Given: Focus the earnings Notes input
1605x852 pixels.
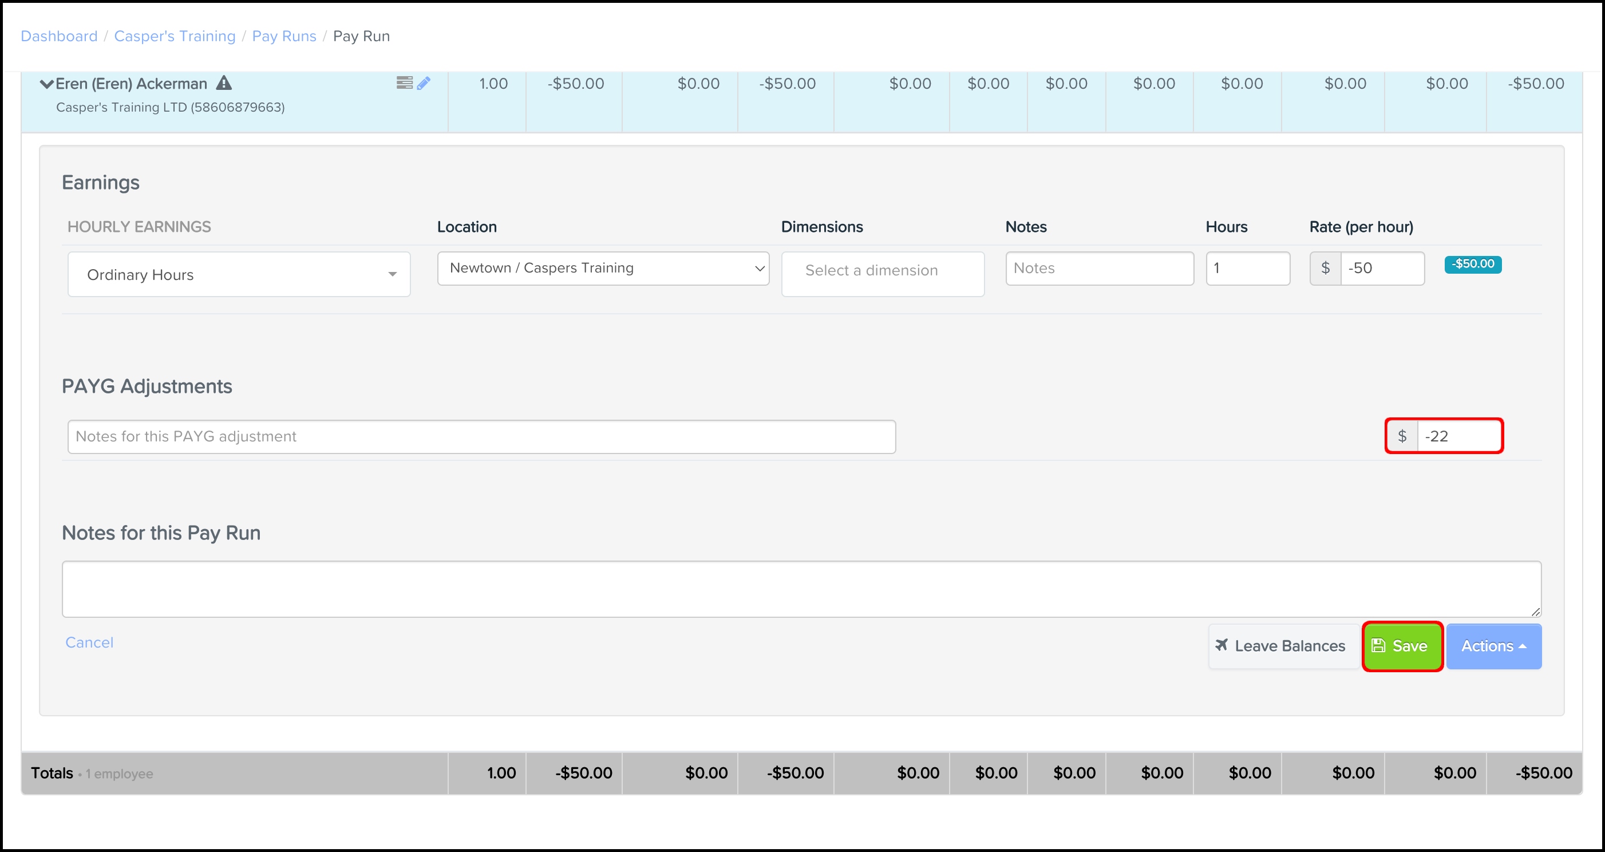Looking at the screenshot, I should 1100,268.
